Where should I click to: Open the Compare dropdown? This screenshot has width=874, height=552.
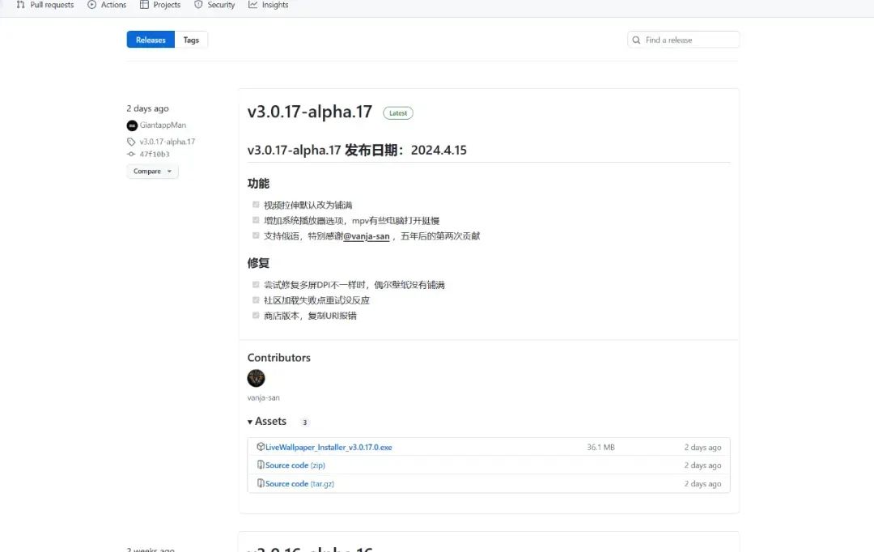coord(152,172)
